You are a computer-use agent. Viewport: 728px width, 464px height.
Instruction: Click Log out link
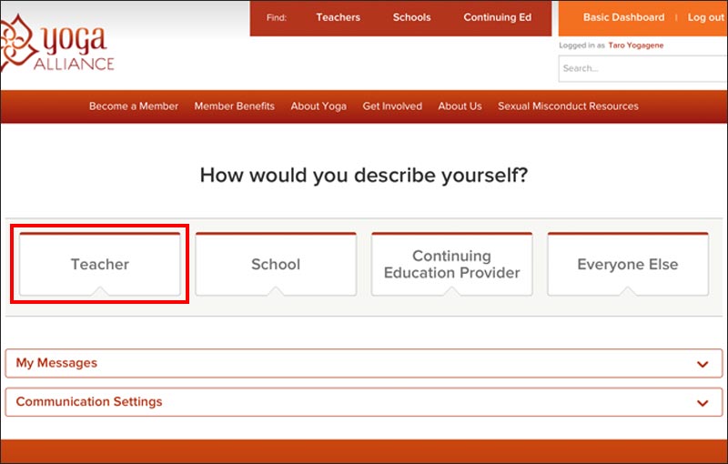[x=706, y=17]
